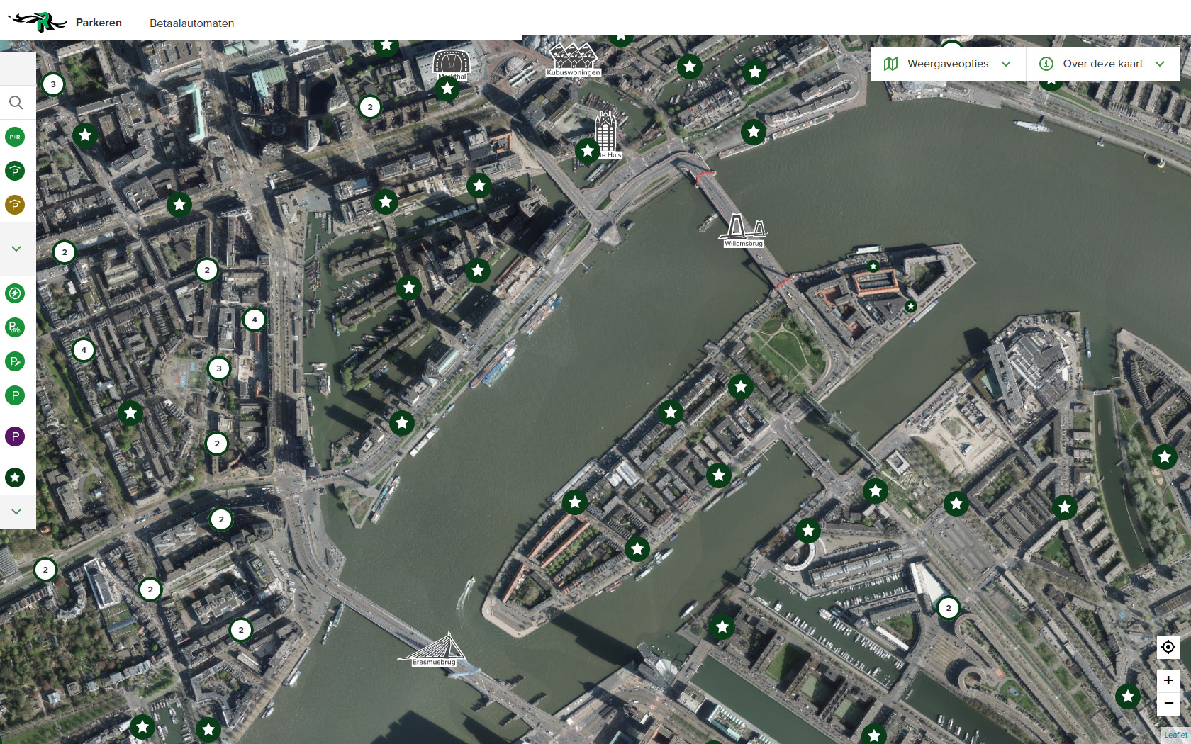This screenshot has width=1191, height=744.
Task: Toggle the dark green parking garage layer
Action: coord(15,171)
